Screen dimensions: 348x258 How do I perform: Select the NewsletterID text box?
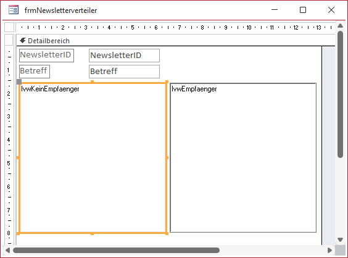(124, 56)
